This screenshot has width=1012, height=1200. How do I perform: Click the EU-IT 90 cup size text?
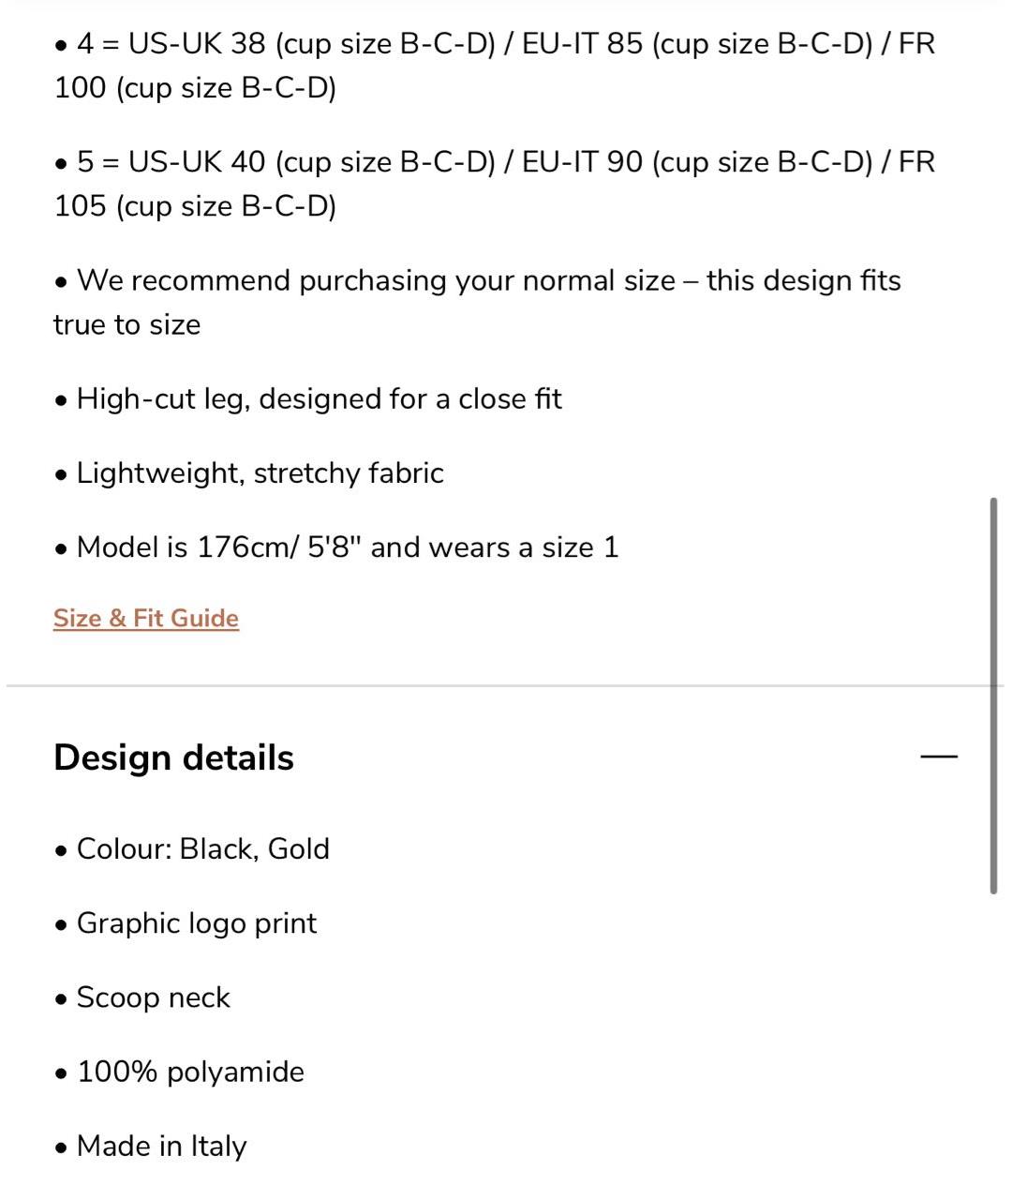coord(697,161)
